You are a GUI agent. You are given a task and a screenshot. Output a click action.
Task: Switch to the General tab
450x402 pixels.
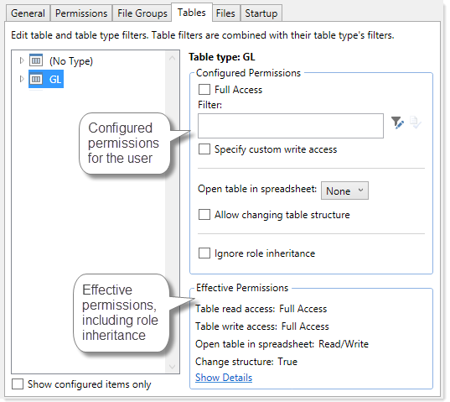point(28,13)
